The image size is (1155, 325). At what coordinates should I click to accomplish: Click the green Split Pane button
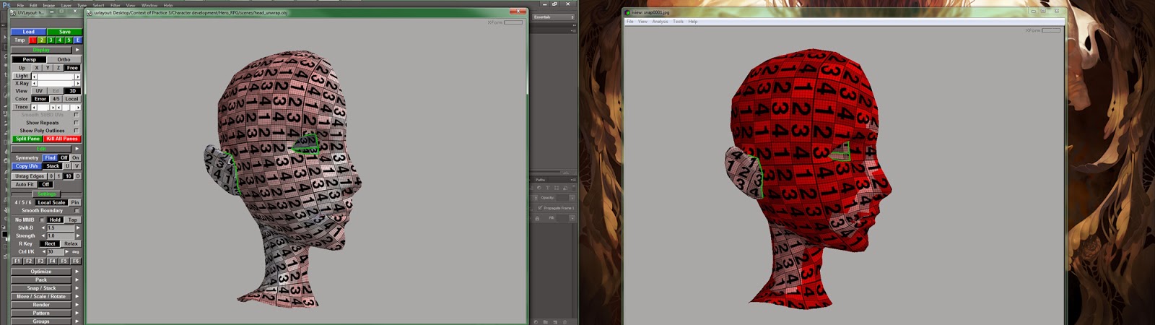27,139
